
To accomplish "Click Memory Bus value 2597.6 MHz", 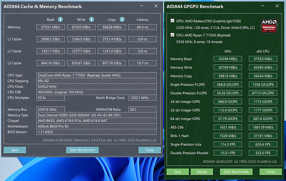I will tap(50, 110).
